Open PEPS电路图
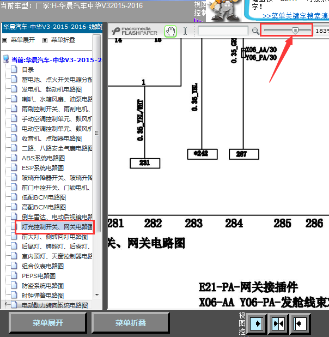This screenshot has width=329, height=337. click(x=39, y=276)
